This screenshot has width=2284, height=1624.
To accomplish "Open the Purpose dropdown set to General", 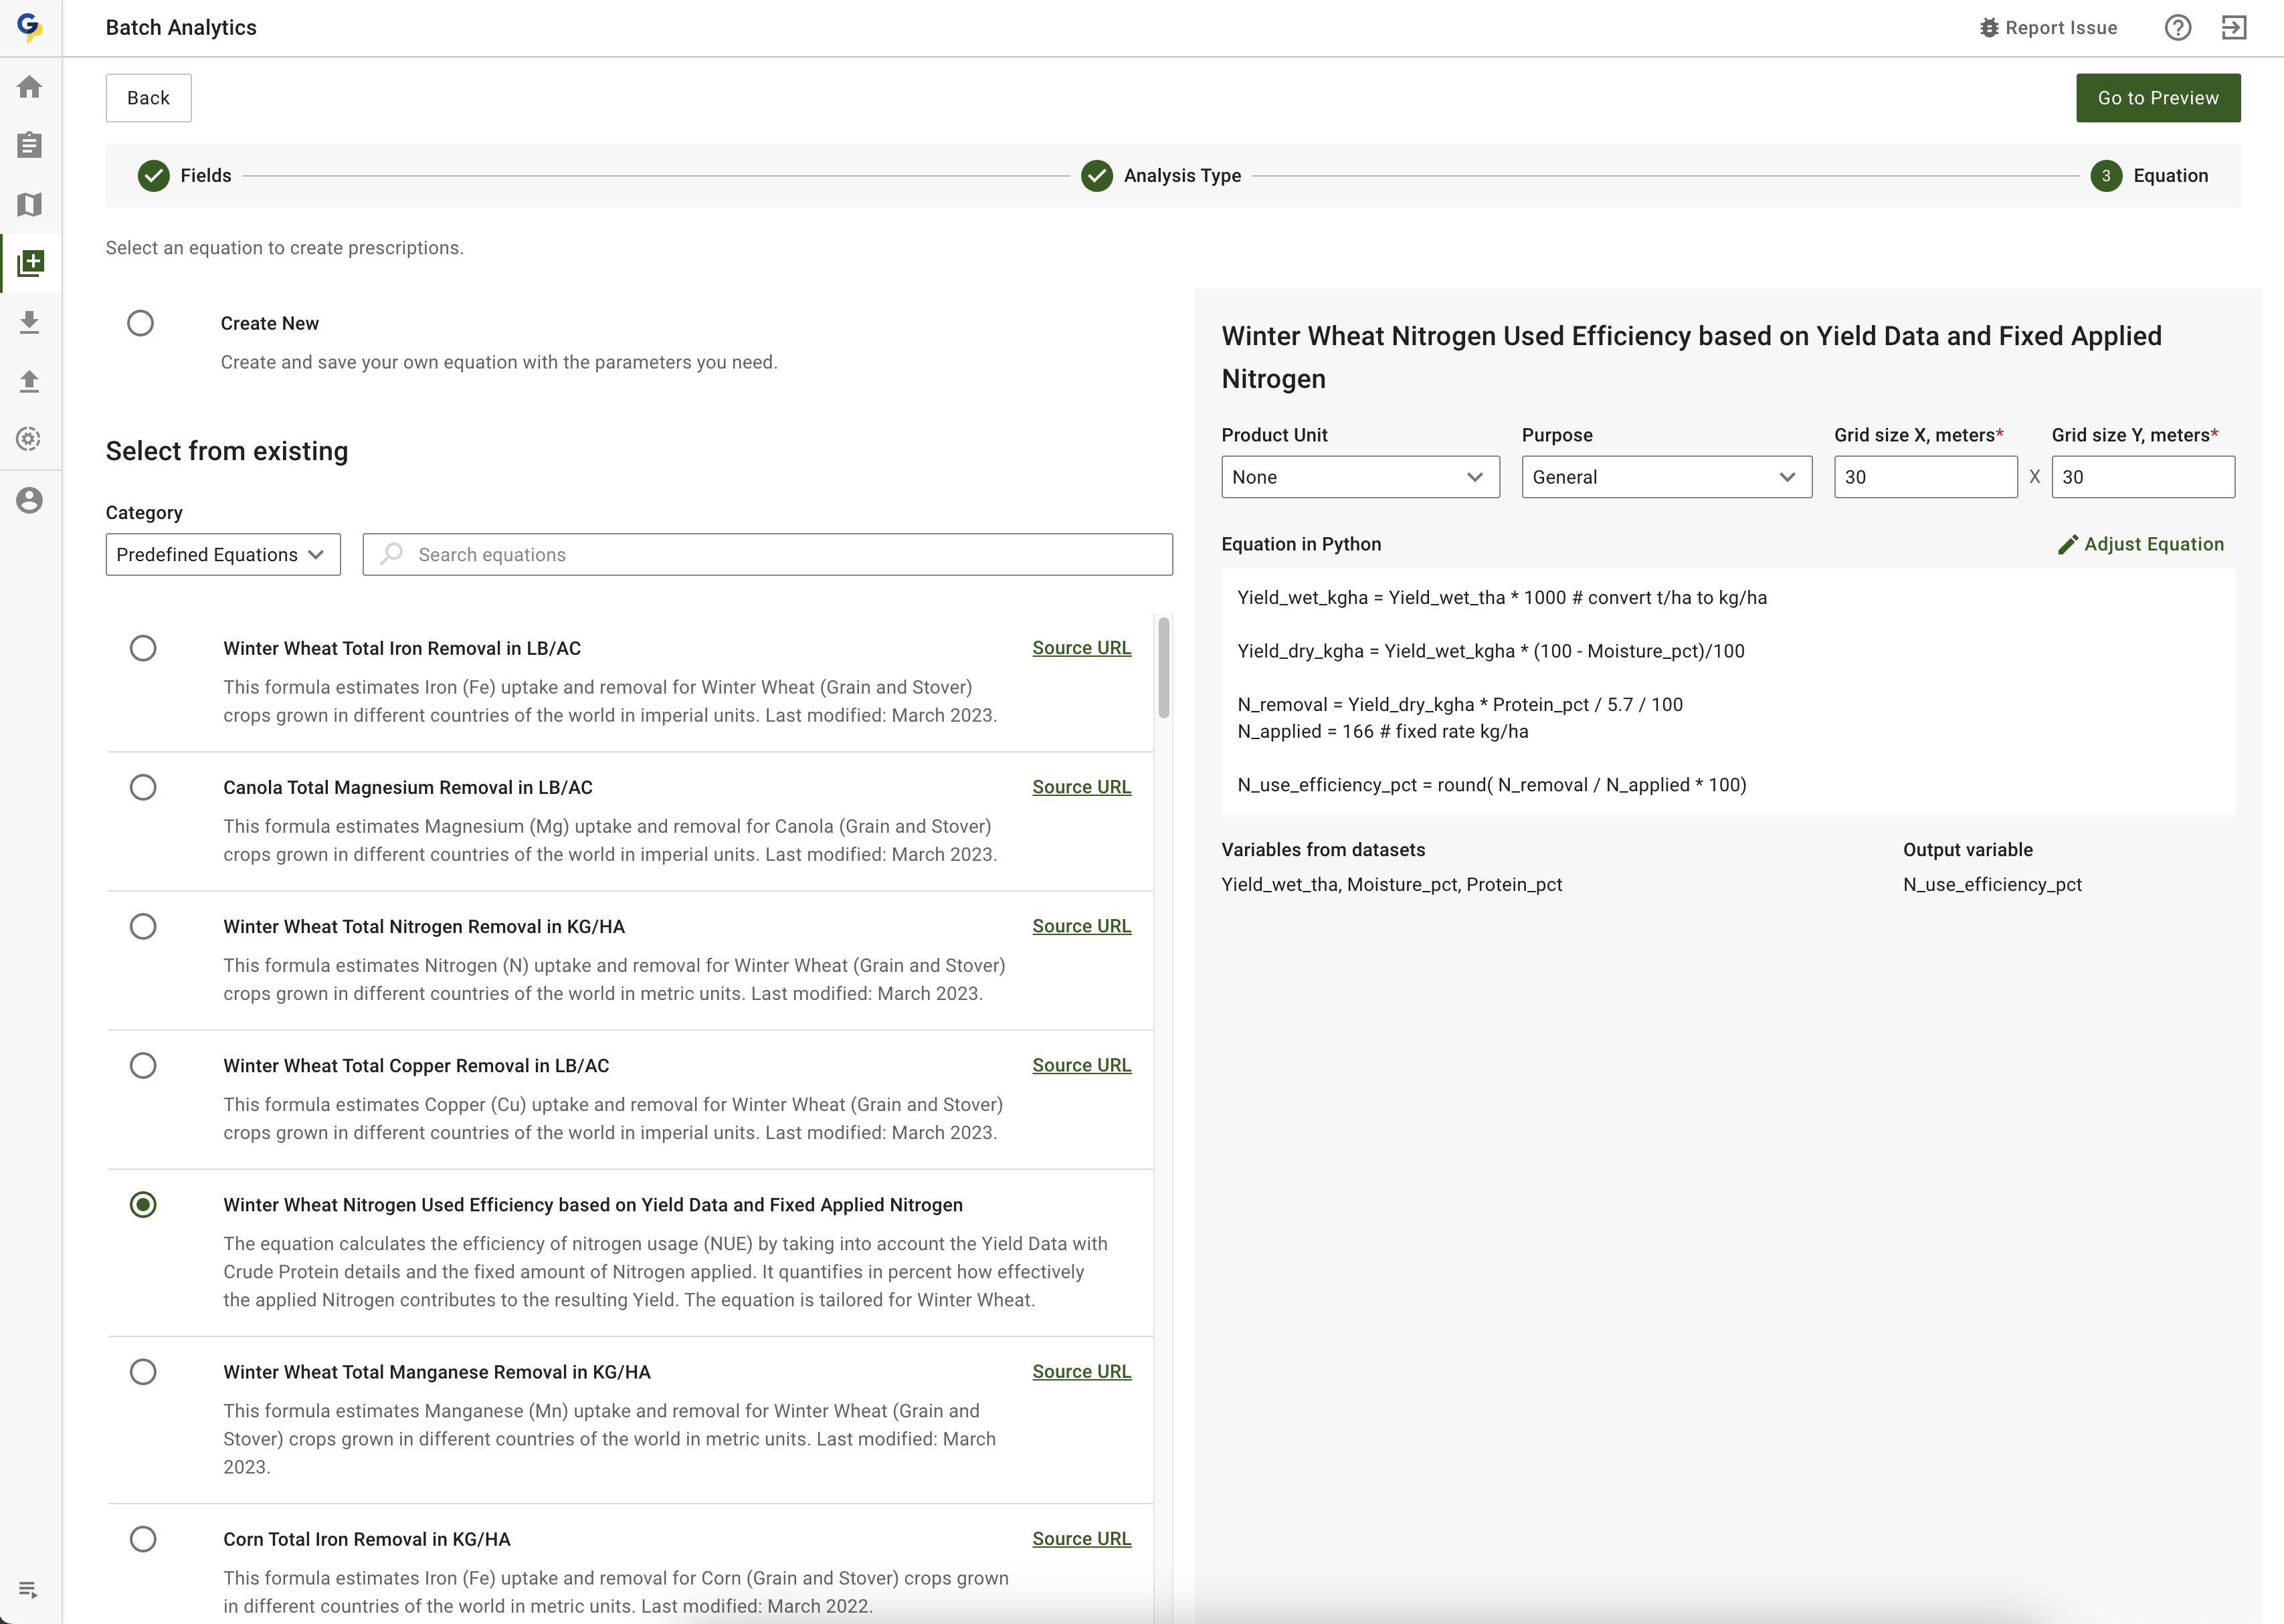I will coord(1665,477).
